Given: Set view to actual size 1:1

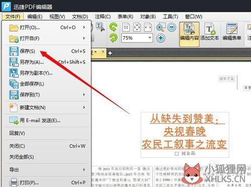Looking at the screenshot, I should point(126,27).
